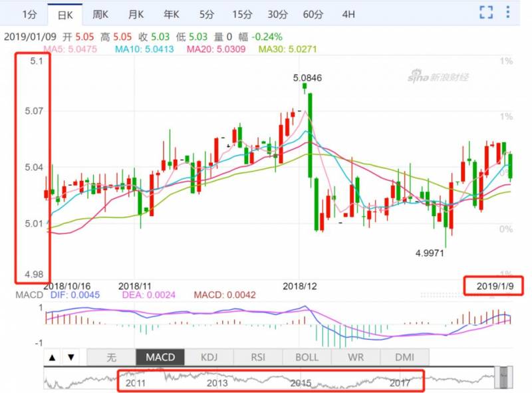Viewport: 532px width, 393px height.
Task: Click the up arrow indicator button
Action: tap(53, 357)
